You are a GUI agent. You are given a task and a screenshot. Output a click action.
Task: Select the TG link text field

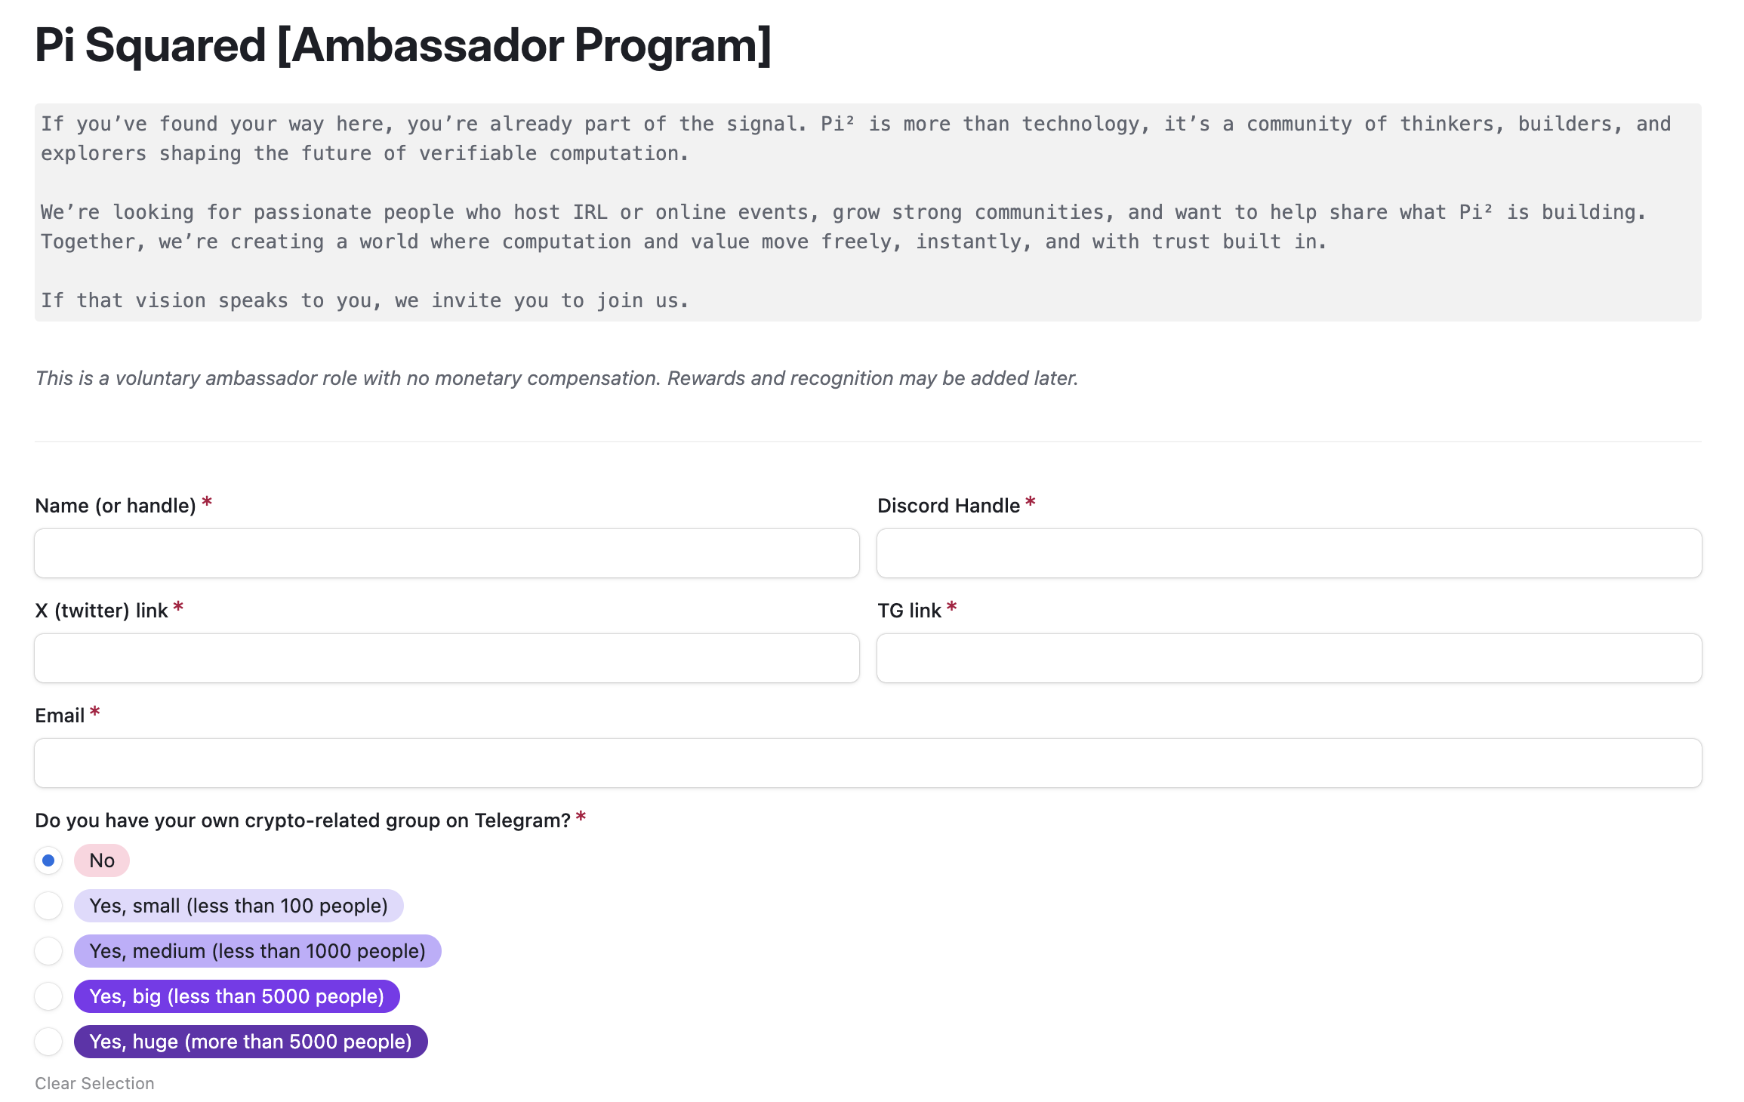[1289, 658]
